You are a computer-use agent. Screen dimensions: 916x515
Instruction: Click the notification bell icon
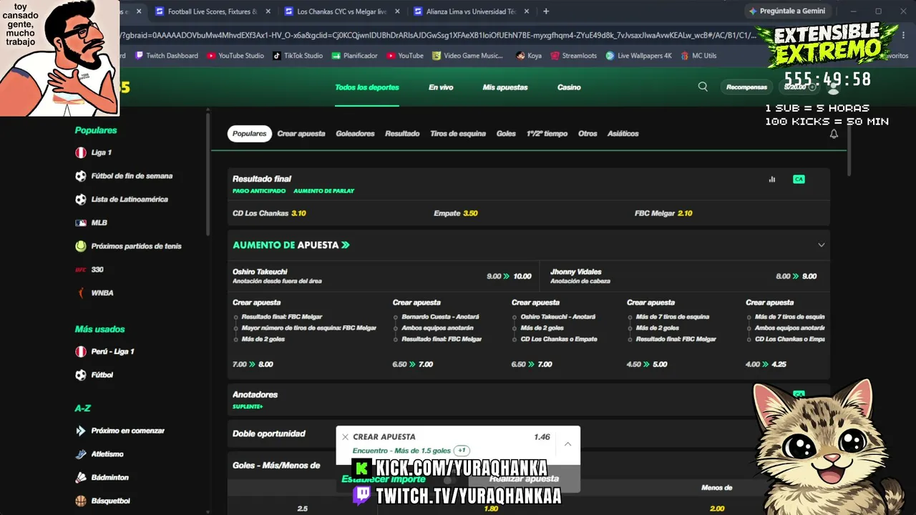click(834, 134)
